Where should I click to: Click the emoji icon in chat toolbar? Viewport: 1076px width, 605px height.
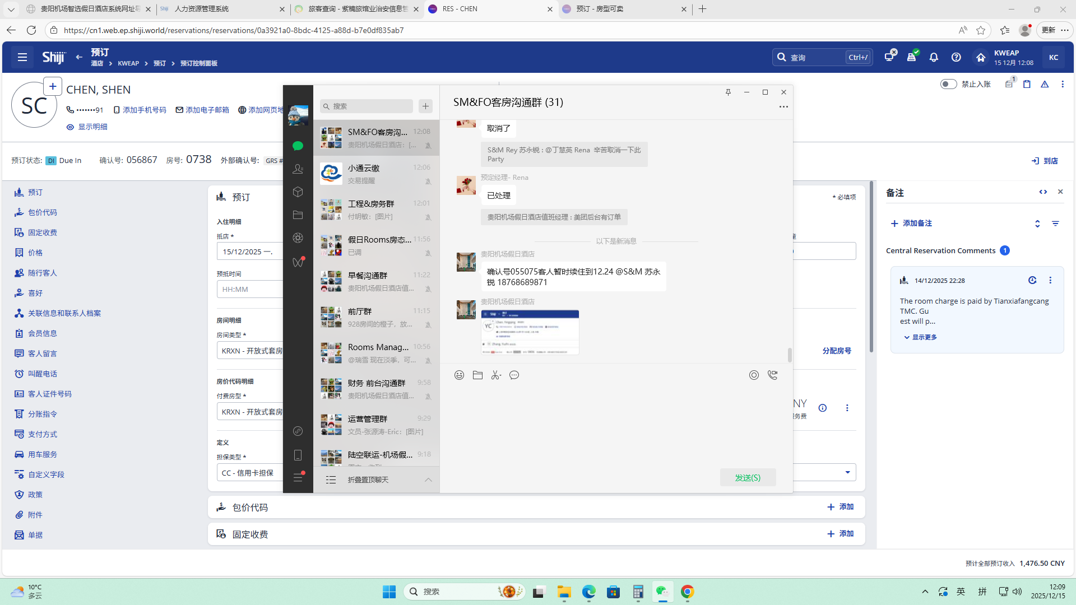(x=459, y=375)
